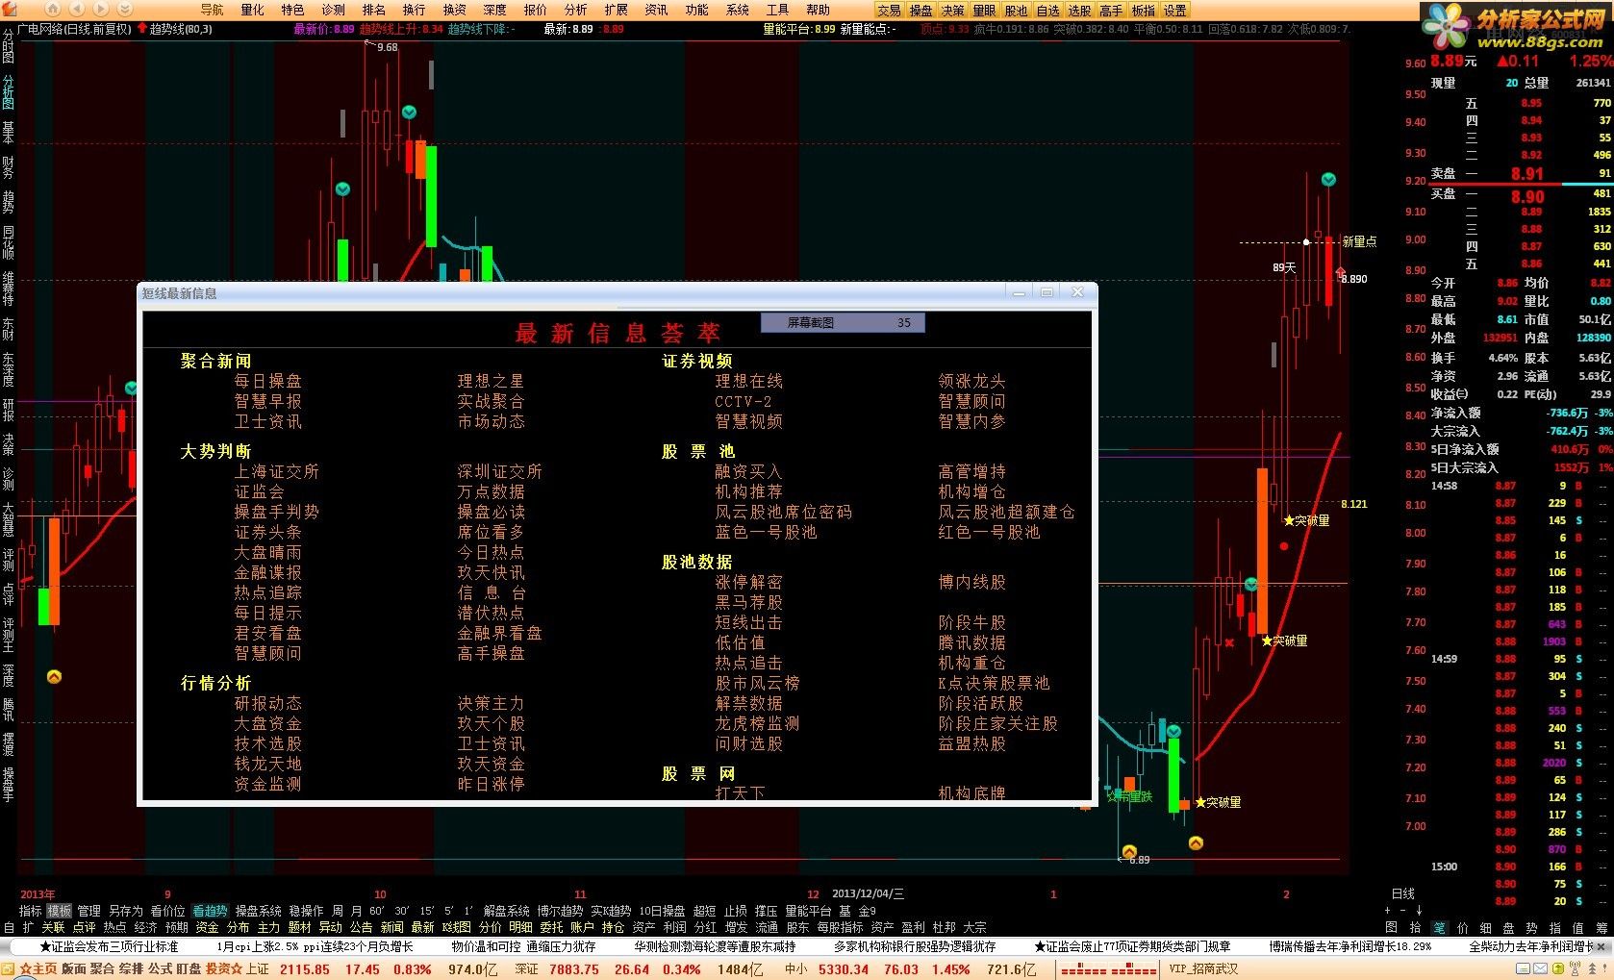
Task: Open 每日操盘 in the info dialog
Action: (x=267, y=381)
